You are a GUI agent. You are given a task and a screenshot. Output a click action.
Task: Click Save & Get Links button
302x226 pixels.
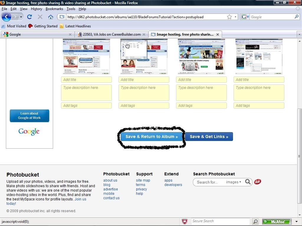[x=209, y=137]
